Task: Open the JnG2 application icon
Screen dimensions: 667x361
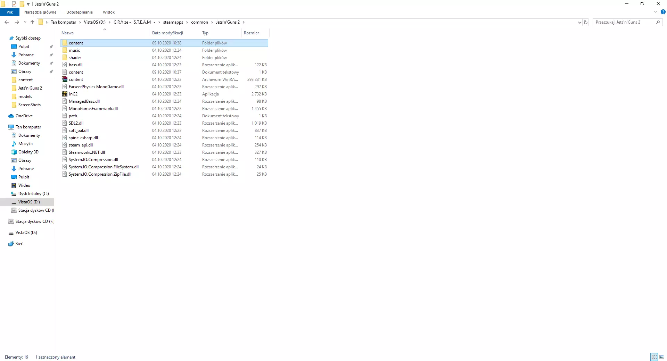Action: [x=65, y=94]
